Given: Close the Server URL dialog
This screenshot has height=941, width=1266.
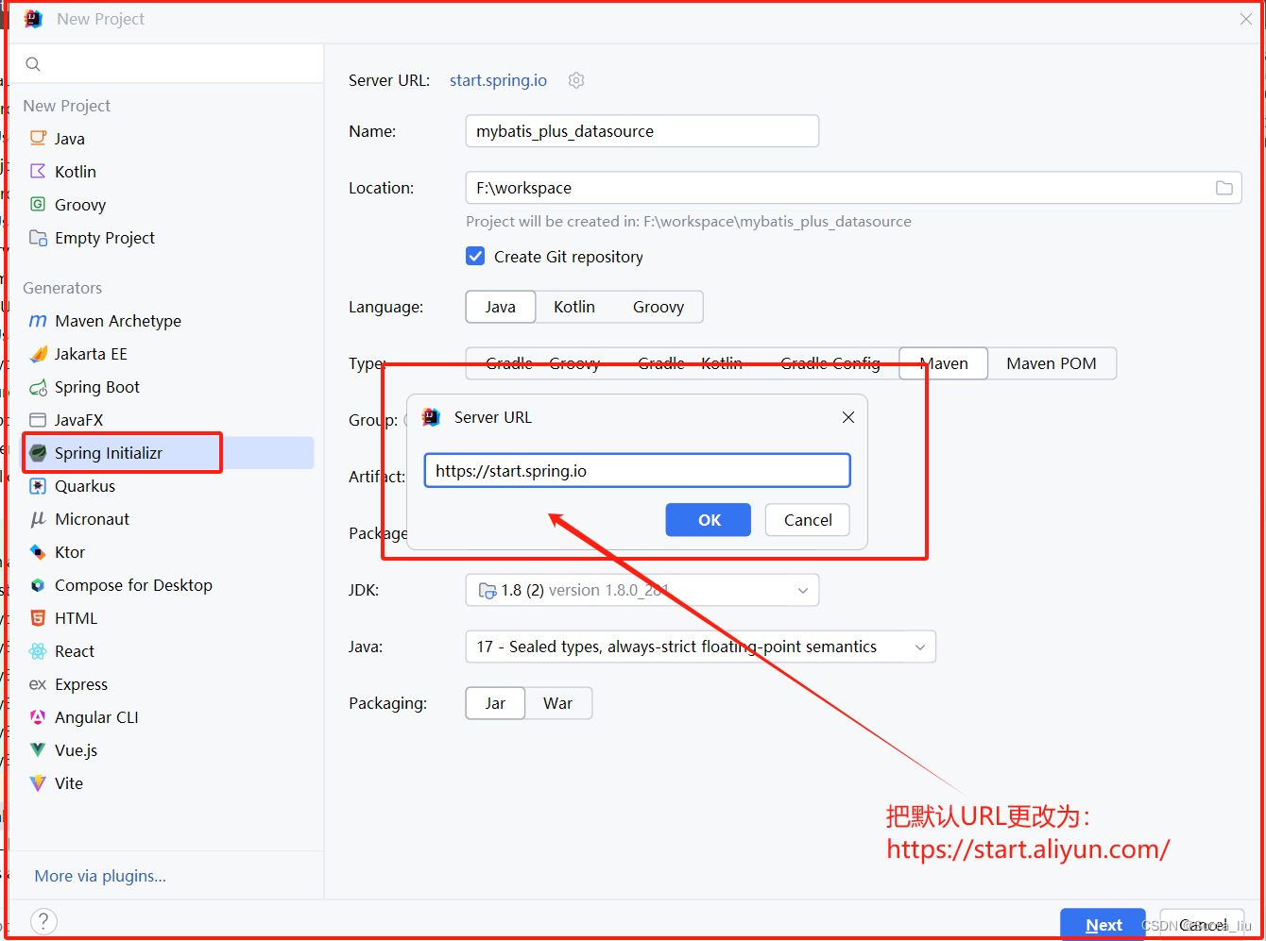Looking at the screenshot, I should pyautogui.click(x=848, y=417).
